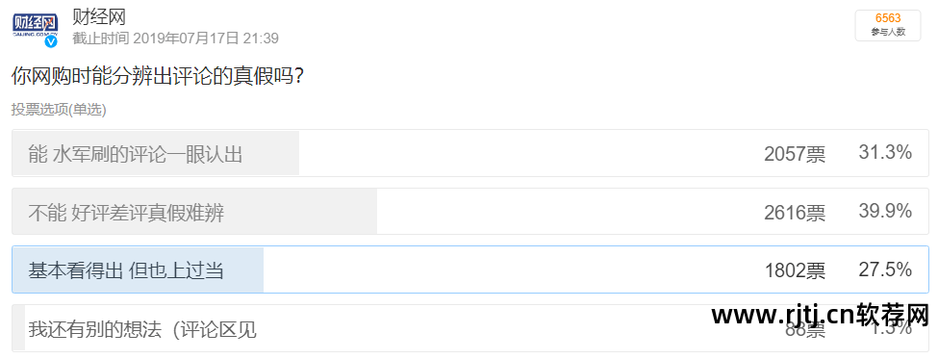The height and width of the screenshot is (359, 938).
Task: Click the 2616票 vote count
Action: coord(795,213)
